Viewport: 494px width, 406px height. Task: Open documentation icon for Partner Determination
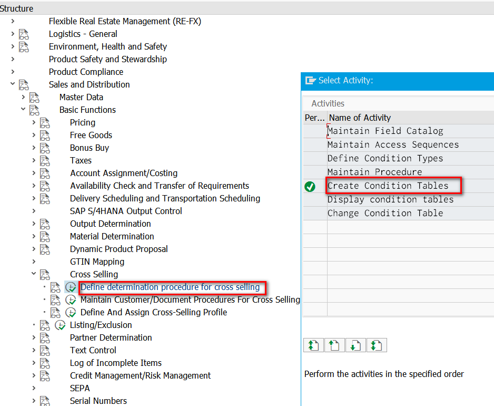[45, 338]
